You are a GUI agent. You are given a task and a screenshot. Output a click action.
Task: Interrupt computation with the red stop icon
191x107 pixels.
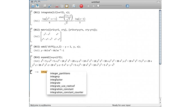point(81,6)
